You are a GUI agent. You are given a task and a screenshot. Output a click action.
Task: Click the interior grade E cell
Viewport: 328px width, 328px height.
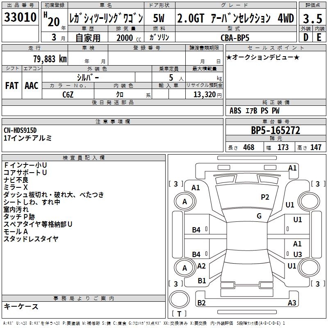pos(319,37)
